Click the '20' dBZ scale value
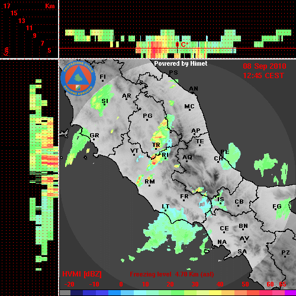Viewport: 296px width, 296px height. click(x=170, y=284)
